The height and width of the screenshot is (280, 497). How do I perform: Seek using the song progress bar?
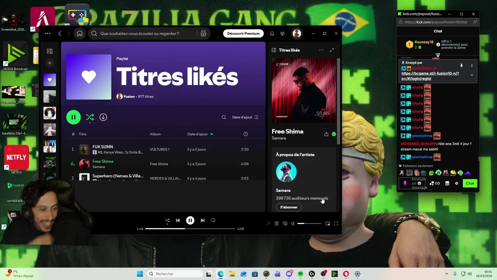tap(190, 229)
